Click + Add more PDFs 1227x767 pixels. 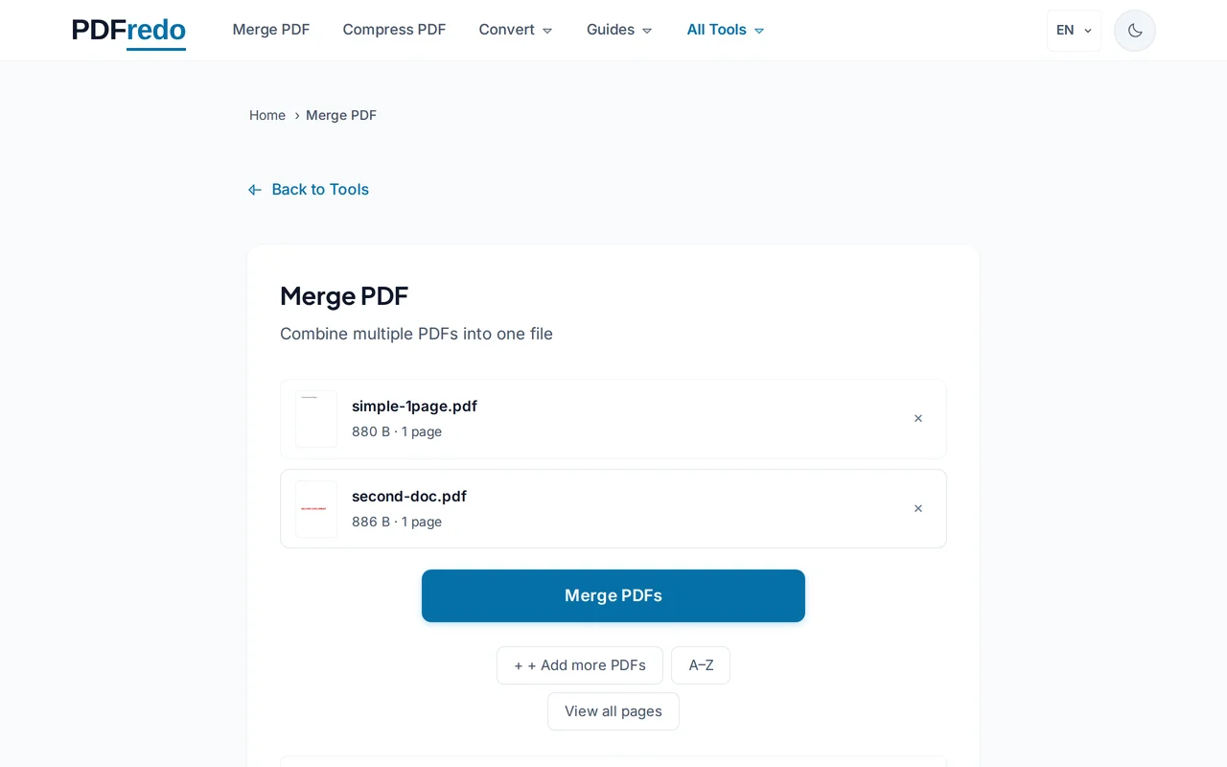coord(579,664)
